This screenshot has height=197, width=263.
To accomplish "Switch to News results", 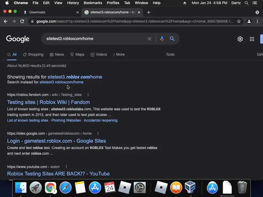I will pyautogui.click(x=57, y=54).
